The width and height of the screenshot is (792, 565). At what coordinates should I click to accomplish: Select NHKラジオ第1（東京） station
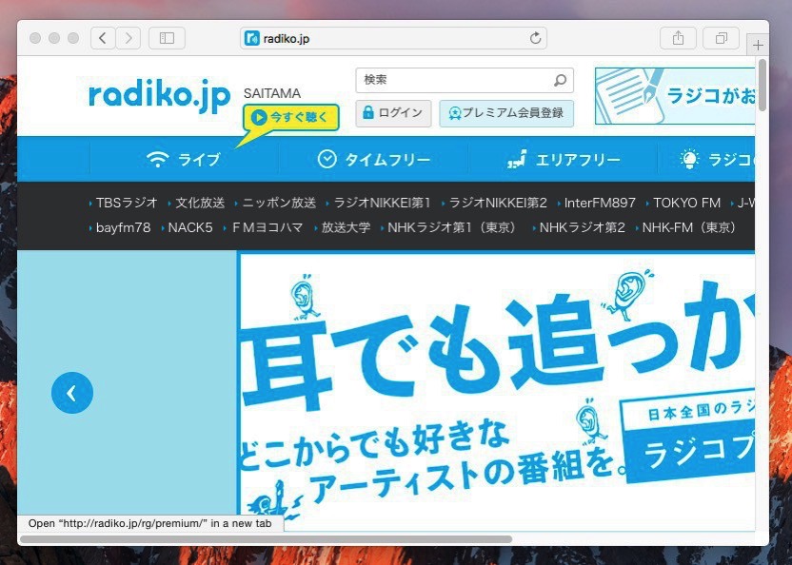pos(451,227)
